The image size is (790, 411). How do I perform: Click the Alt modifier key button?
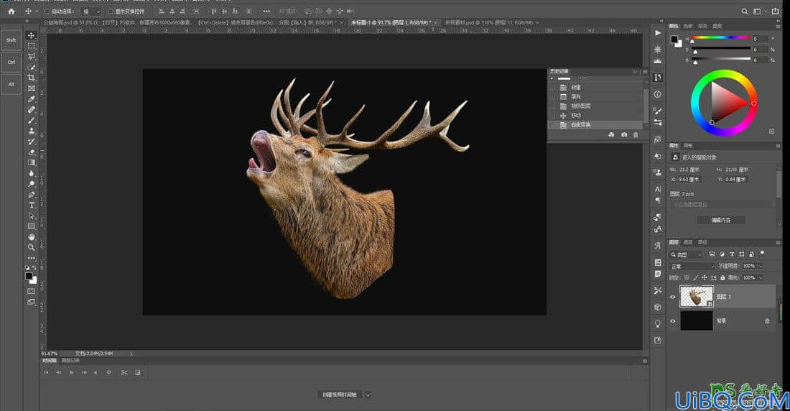pyautogui.click(x=11, y=84)
